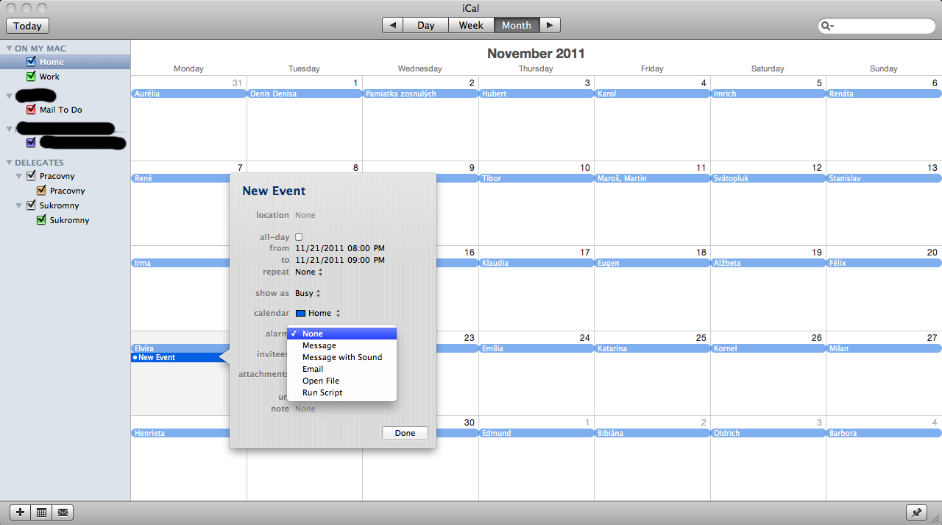Select the Bibiána event
The height and width of the screenshot is (525, 942).
click(x=652, y=433)
